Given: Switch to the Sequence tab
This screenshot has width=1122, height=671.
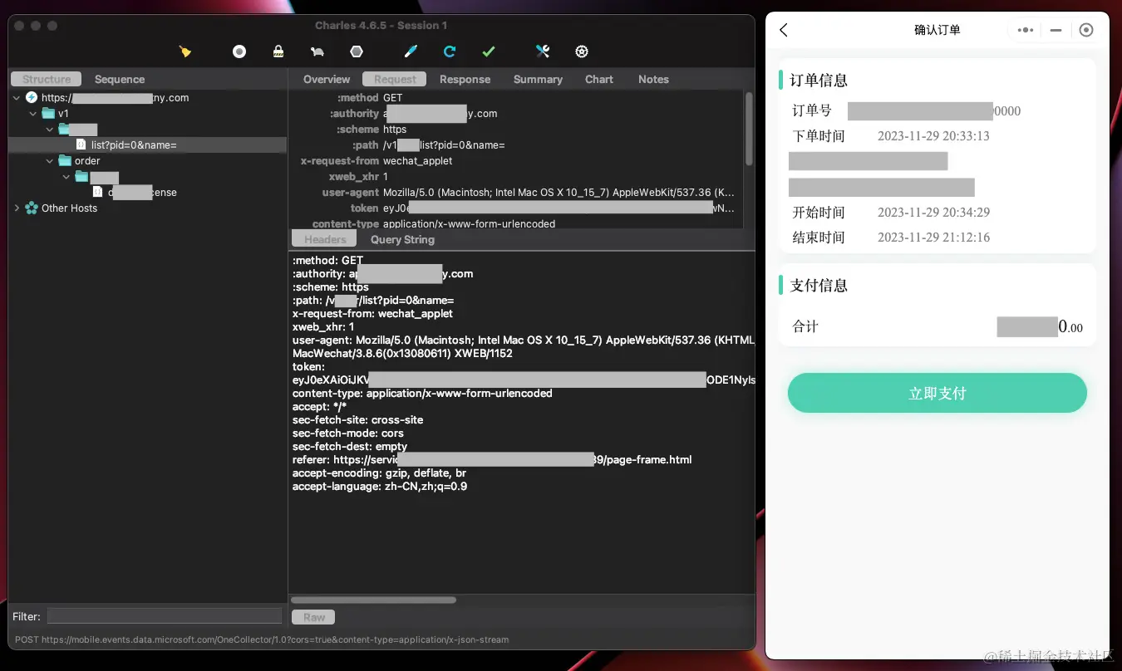Looking at the screenshot, I should pos(119,79).
